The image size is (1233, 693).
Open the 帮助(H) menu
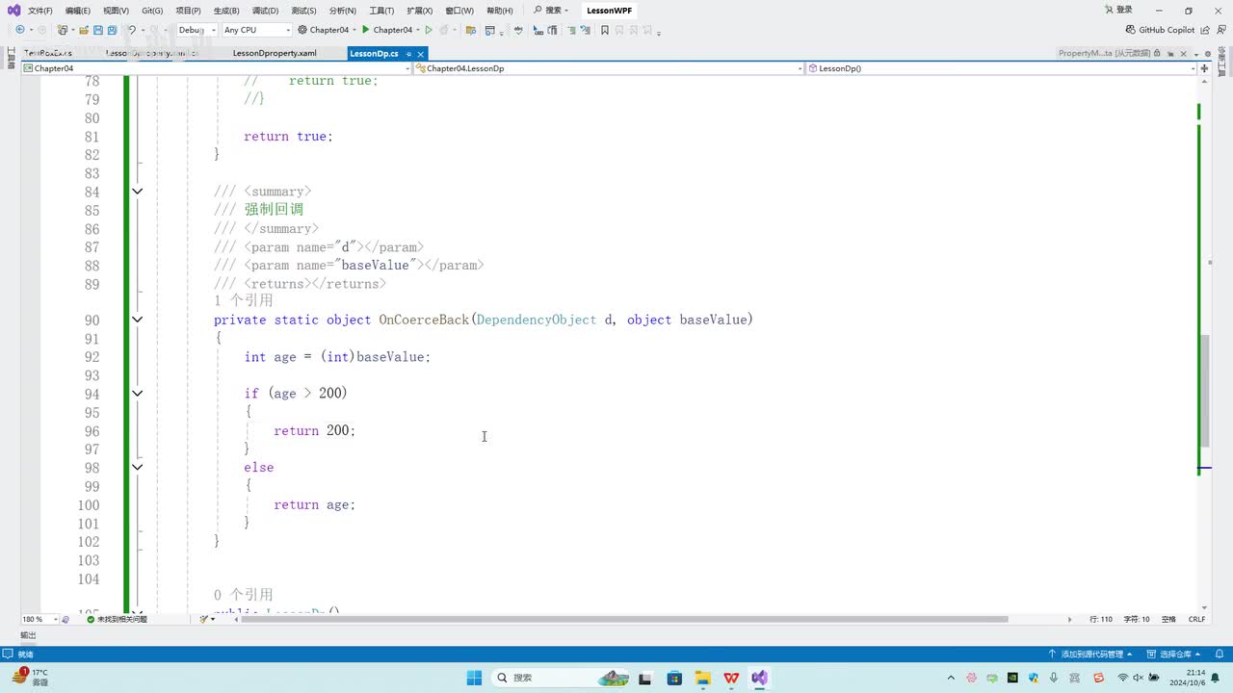500,11
